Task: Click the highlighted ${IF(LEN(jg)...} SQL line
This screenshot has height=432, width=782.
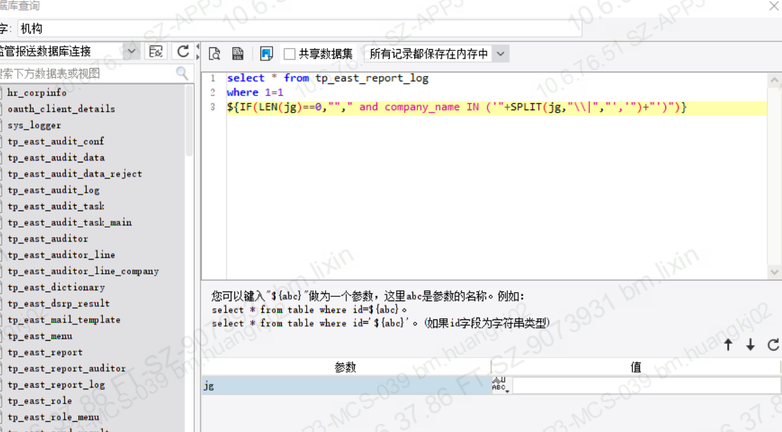Action: tap(456, 107)
